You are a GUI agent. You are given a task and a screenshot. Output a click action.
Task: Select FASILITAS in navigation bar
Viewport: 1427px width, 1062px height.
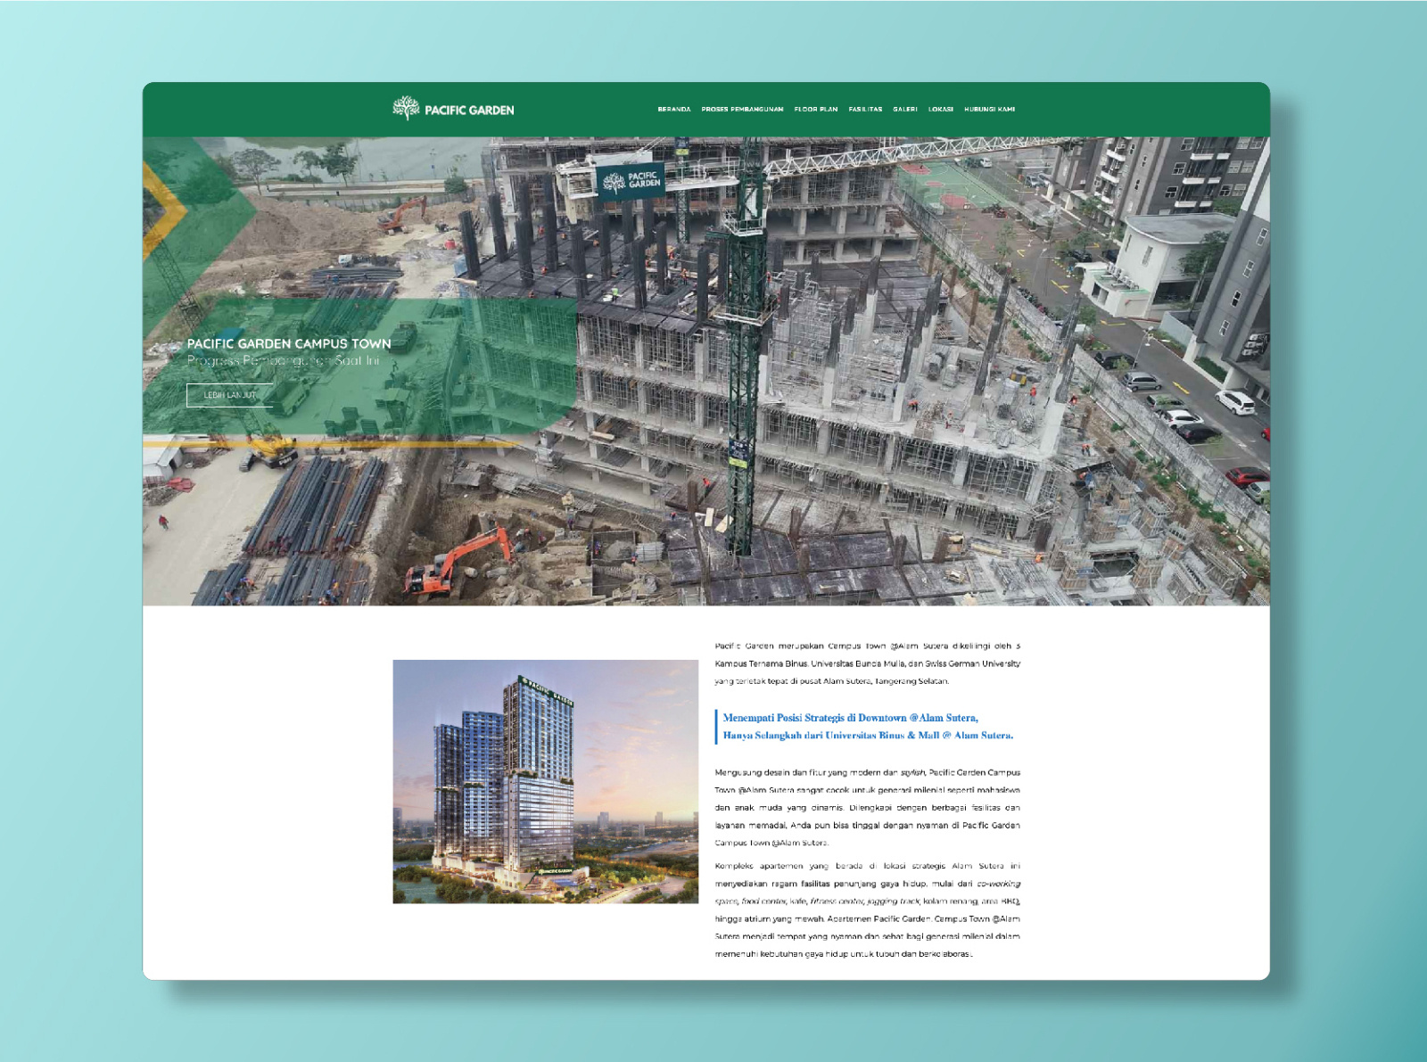(x=865, y=110)
